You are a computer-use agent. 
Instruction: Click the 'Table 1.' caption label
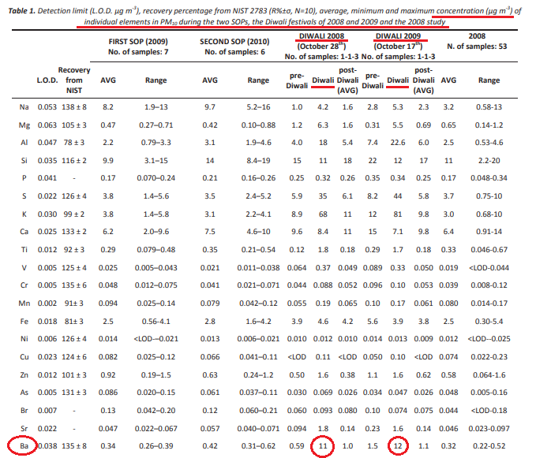coord(21,11)
